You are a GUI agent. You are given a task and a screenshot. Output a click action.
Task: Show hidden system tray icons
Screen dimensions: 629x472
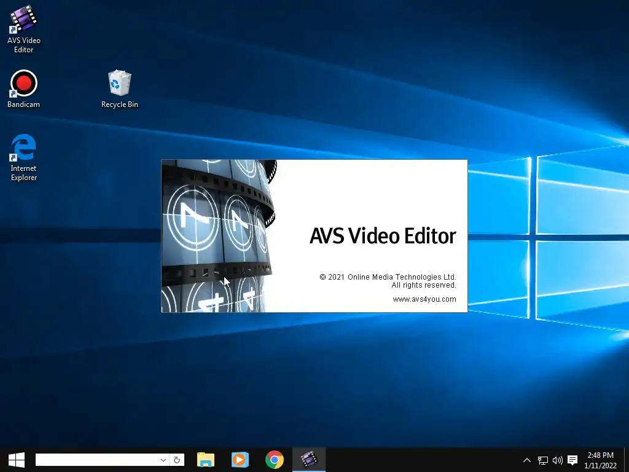[527, 460]
